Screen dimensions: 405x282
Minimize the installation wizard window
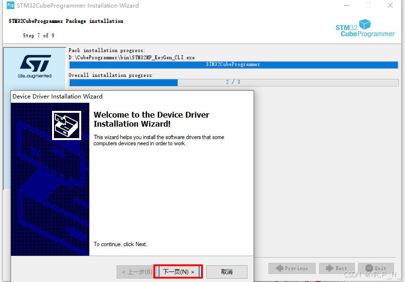[x=347, y=5]
